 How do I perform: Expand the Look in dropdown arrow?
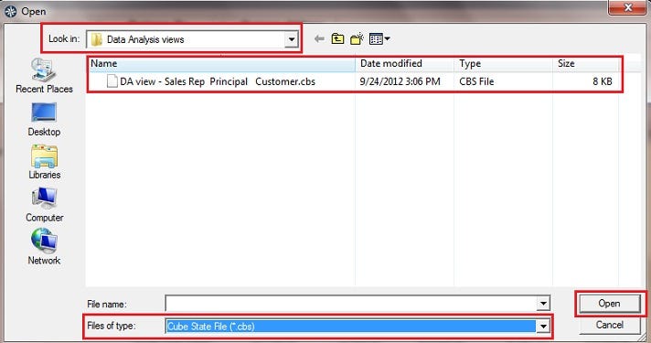pyautogui.click(x=292, y=39)
